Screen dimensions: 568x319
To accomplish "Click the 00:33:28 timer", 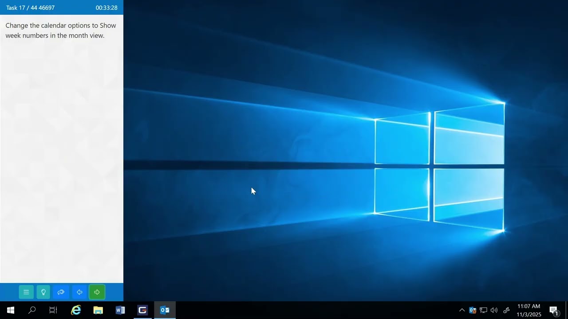I will point(106,8).
